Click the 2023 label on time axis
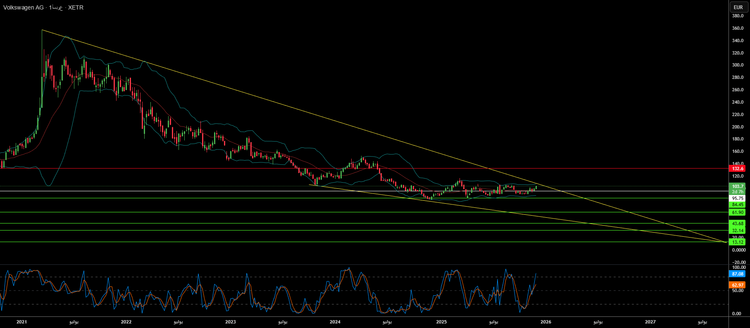The height and width of the screenshot is (328, 750). (231, 322)
